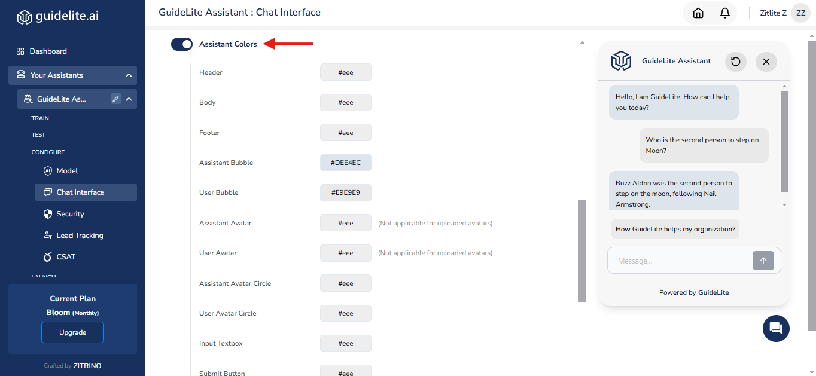Screen dimensions: 816x376
Task: Collapse the Assistant Colors panel arrow
Action: pos(582,43)
